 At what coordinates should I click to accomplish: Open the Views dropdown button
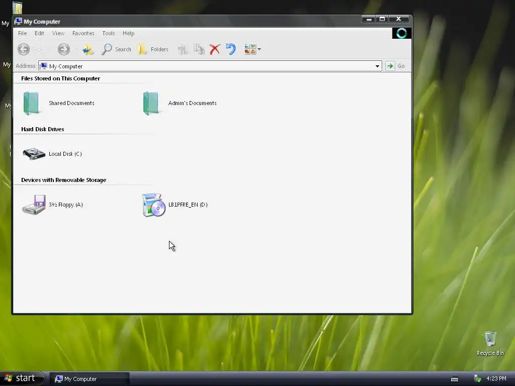252,49
